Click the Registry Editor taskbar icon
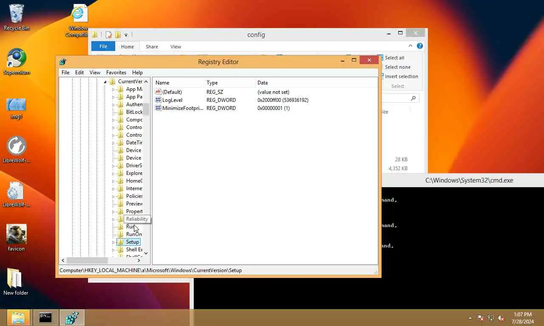 tap(72, 318)
